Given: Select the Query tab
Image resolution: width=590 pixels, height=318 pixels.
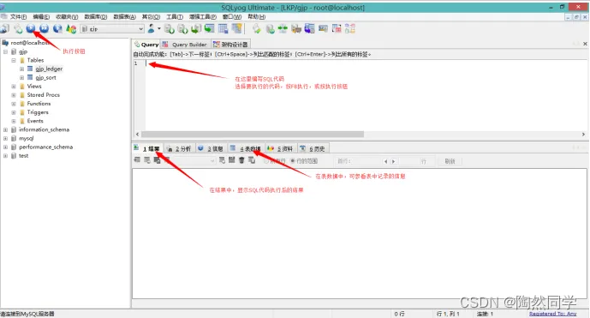Looking at the screenshot, I should (146, 44).
